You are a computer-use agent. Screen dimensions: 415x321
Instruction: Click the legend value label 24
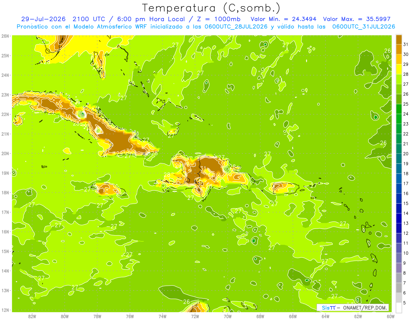coord(406,114)
